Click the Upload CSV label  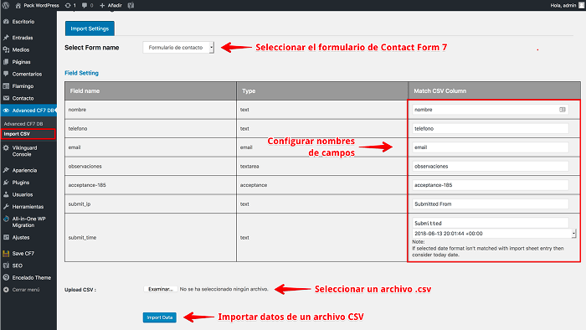click(x=80, y=290)
